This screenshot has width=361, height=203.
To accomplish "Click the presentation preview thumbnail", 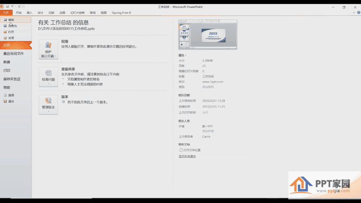I will 208,34.
